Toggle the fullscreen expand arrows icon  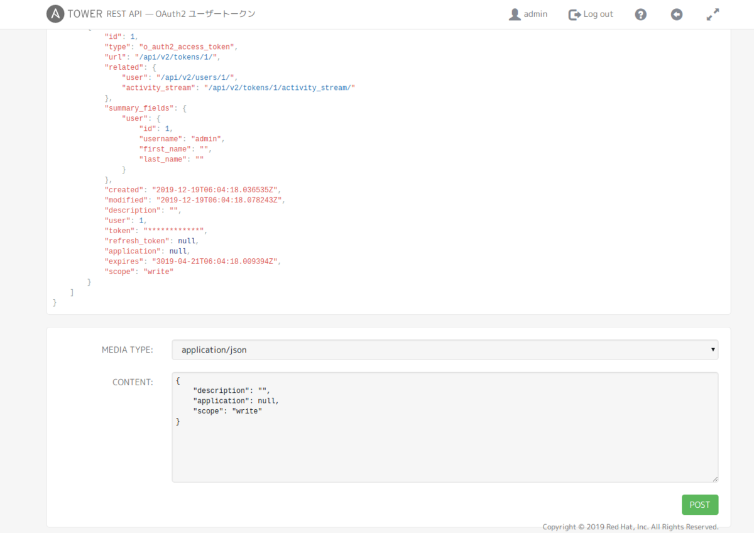point(713,14)
